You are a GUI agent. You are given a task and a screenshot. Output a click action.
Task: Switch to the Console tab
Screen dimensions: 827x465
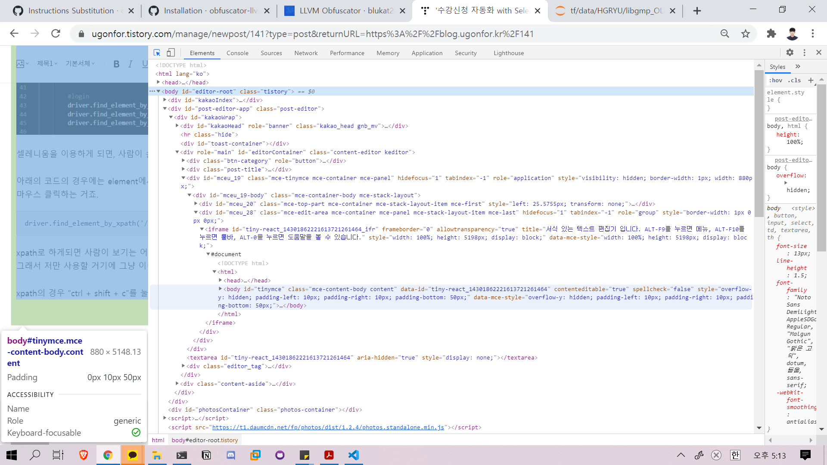pos(237,53)
